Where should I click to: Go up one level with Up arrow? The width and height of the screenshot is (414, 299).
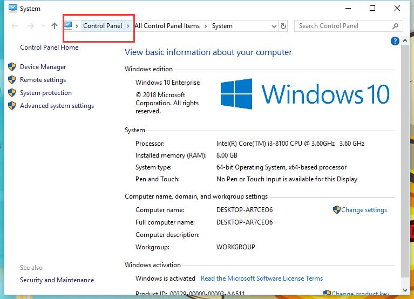[x=55, y=26]
